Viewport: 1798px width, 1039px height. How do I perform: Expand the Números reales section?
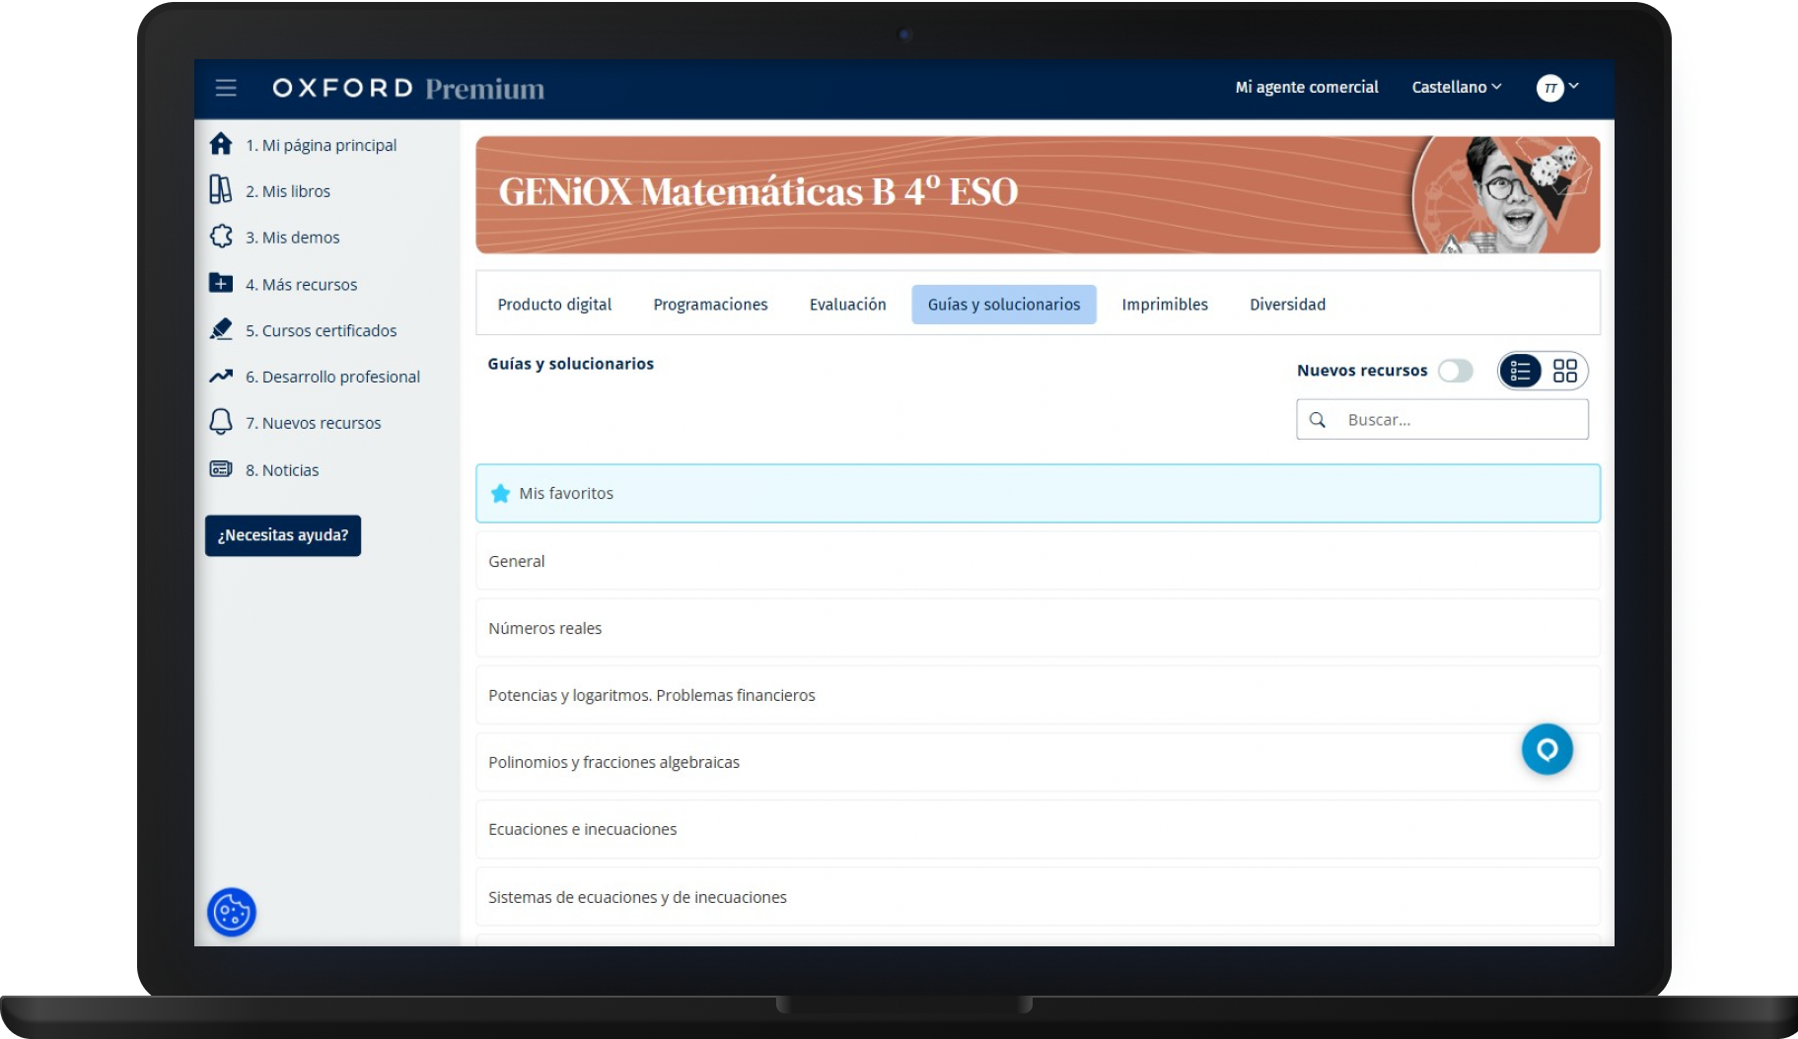1038,628
